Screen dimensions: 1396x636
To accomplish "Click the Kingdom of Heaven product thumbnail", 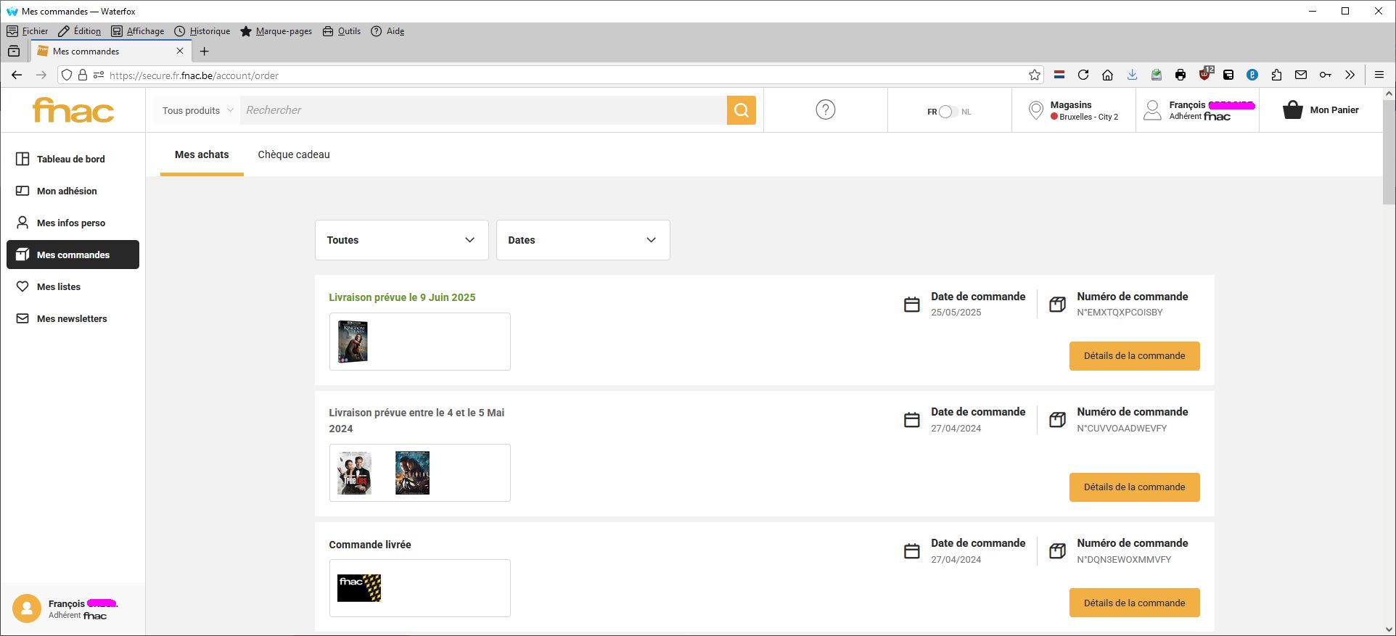I will click(353, 342).
